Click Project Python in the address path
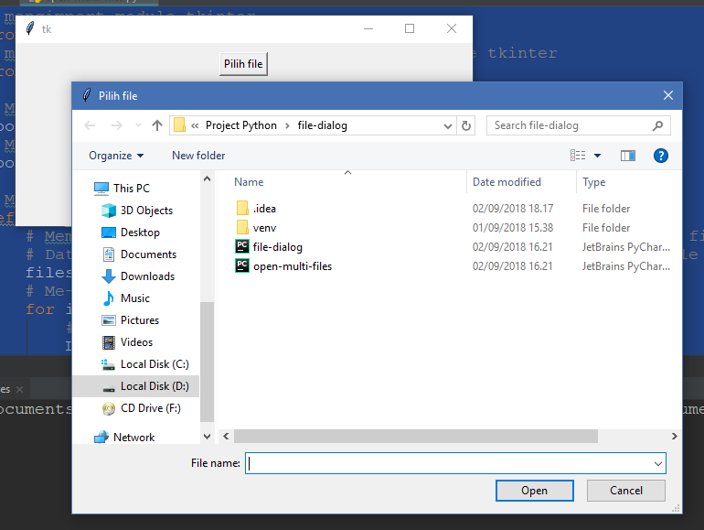The height and width of the screenshot is (530, 704). [x=241, y=125]
